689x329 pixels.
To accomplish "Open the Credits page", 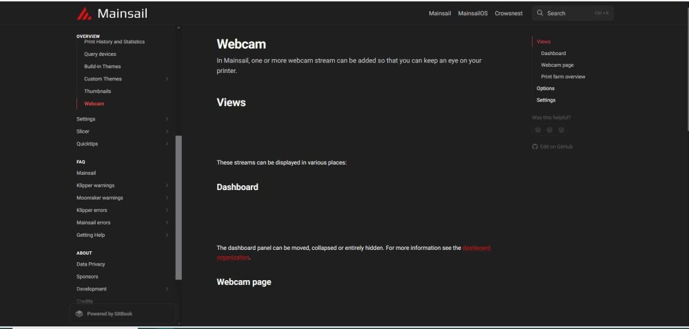I will (x=84, y=301).
